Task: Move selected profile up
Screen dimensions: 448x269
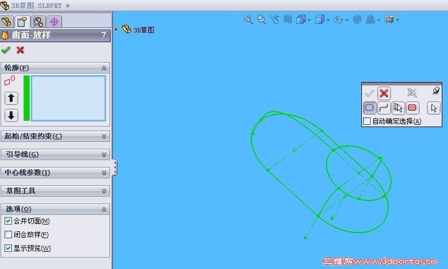Action: (11, 98)
